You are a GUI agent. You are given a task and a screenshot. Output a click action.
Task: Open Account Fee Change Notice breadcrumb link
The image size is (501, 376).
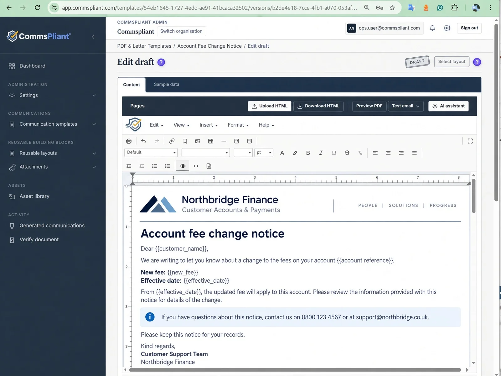(x=209, y=46)
